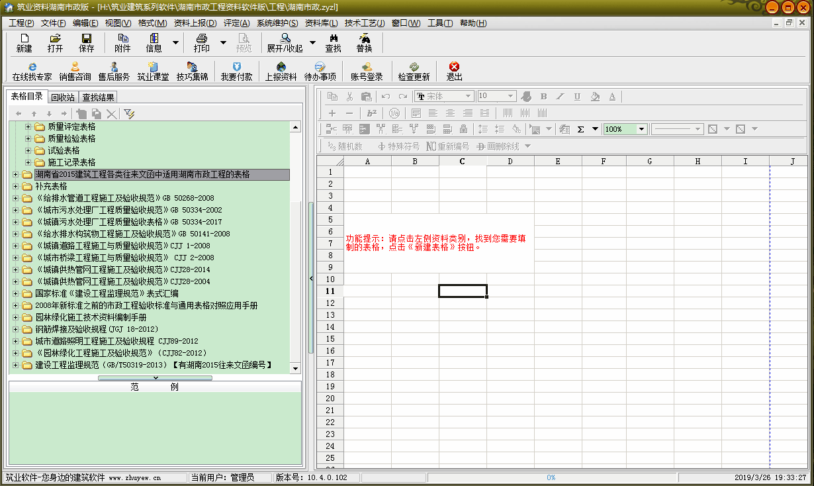Select the 补充表格 tree item
The height and width of the screenshot is (486, 814).
pyautogui.click(x=51, y=186)
